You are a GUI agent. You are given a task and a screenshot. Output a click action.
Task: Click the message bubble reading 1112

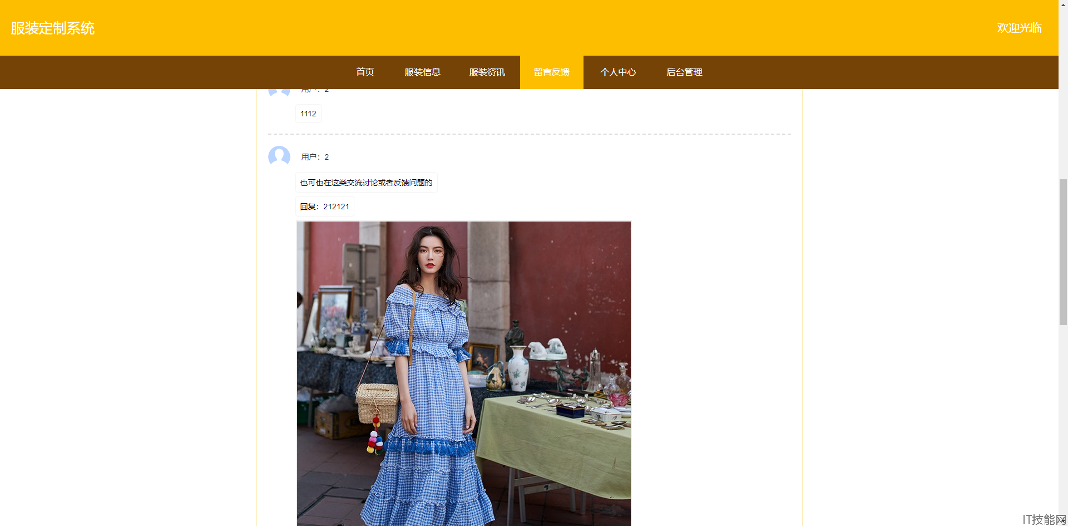point(308,114)
